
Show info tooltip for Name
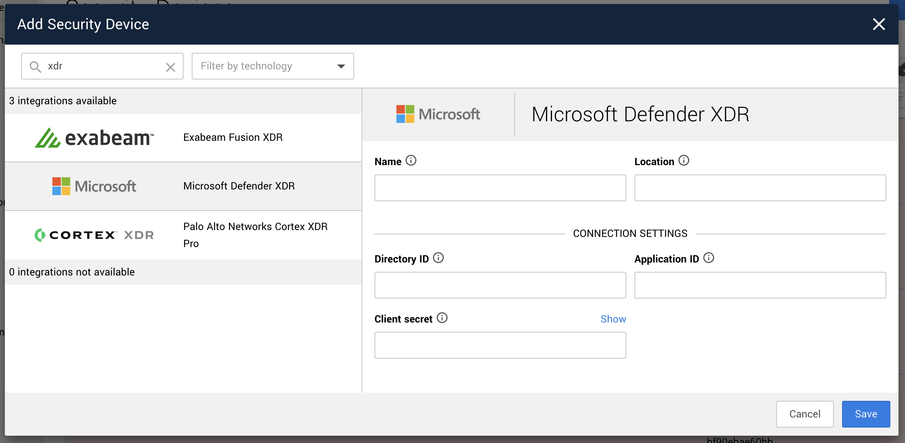coord(411,161)
